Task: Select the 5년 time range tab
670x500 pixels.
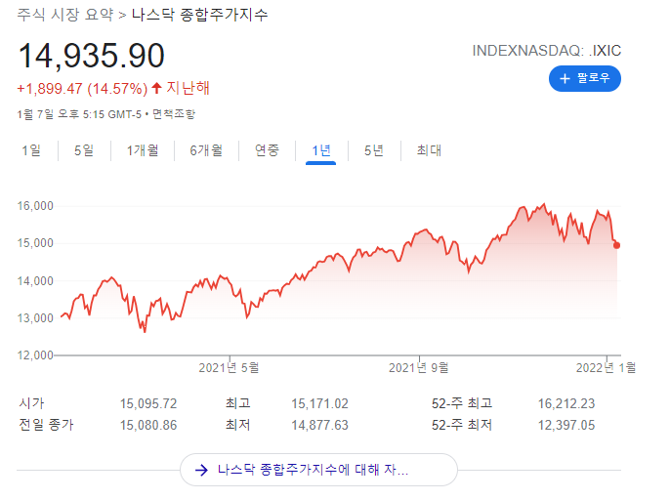Action: [374, 150]
